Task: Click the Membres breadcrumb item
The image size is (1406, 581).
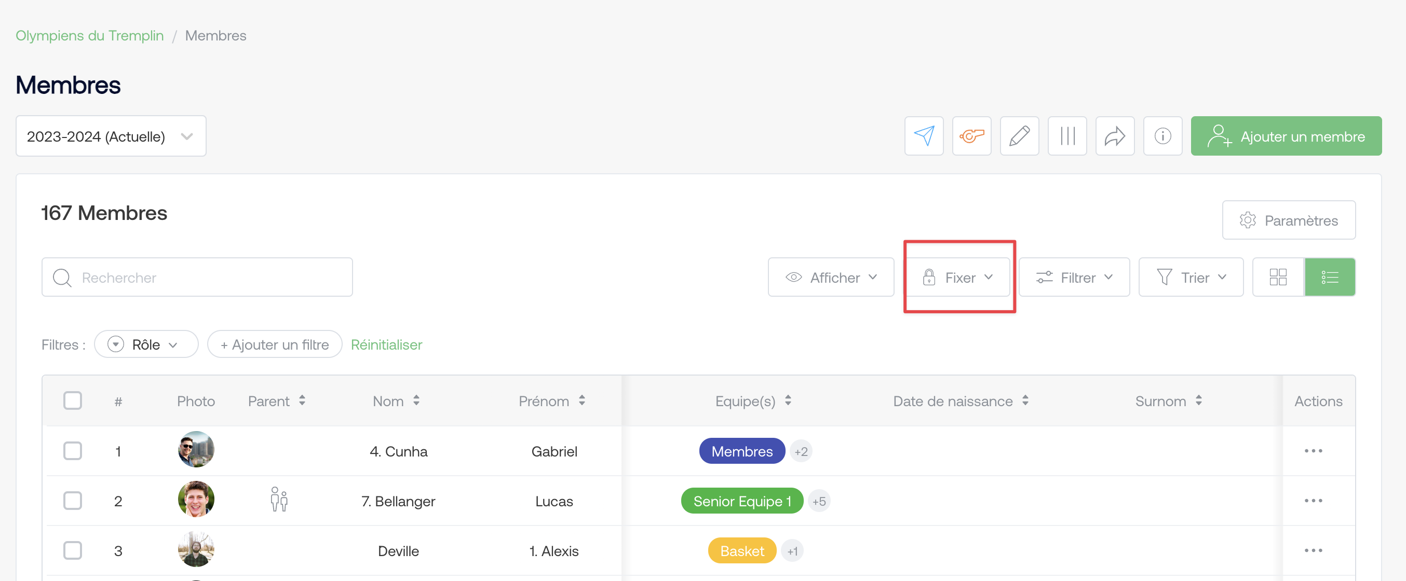Action: pyautogui.click(x=215, y=35)
